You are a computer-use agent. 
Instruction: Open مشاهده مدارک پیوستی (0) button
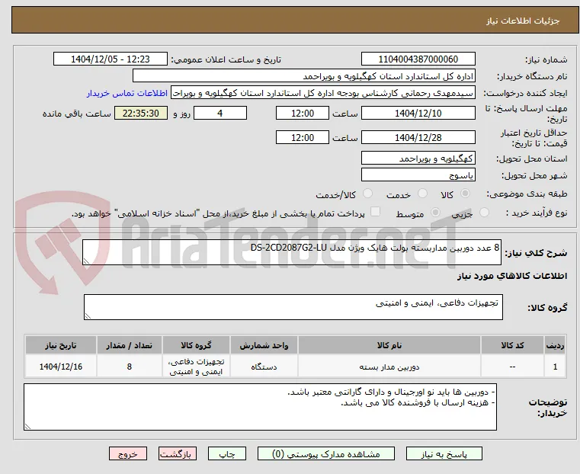(326, 454)
